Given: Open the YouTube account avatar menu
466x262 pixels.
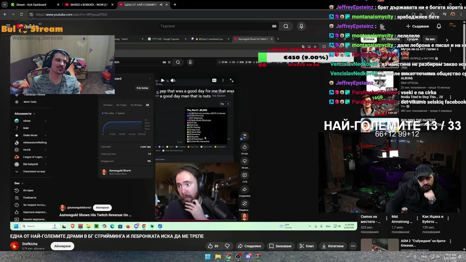Looking at the screenshot, I should [x=453, y=26].
